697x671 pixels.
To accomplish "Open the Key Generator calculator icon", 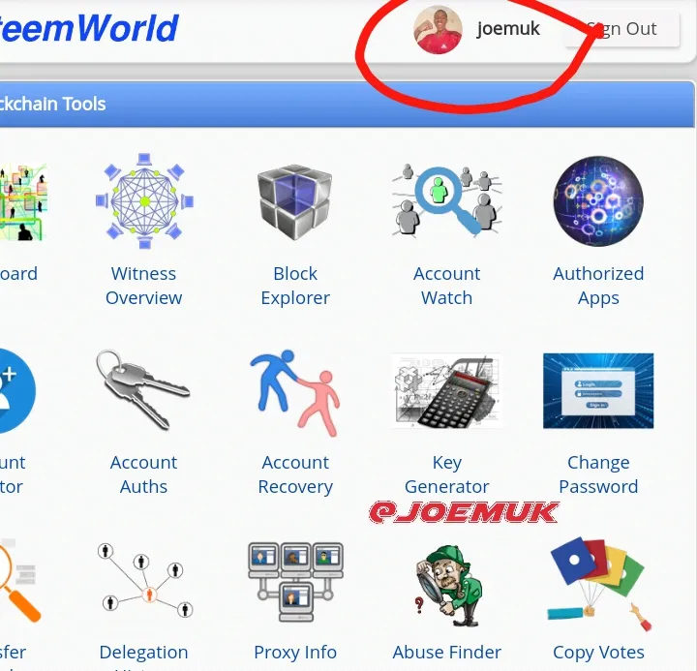I will (x=446, y=391).
